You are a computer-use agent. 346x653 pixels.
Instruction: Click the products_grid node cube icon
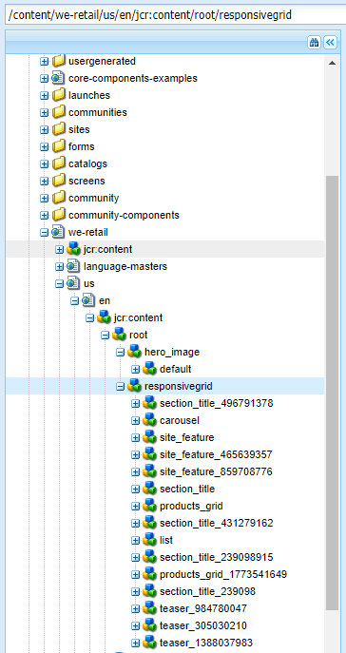149,506
